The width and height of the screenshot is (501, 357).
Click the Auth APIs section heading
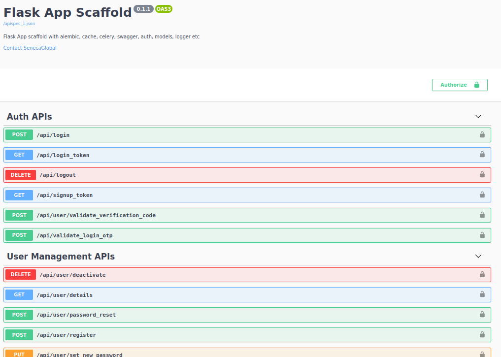click(30, 117)
